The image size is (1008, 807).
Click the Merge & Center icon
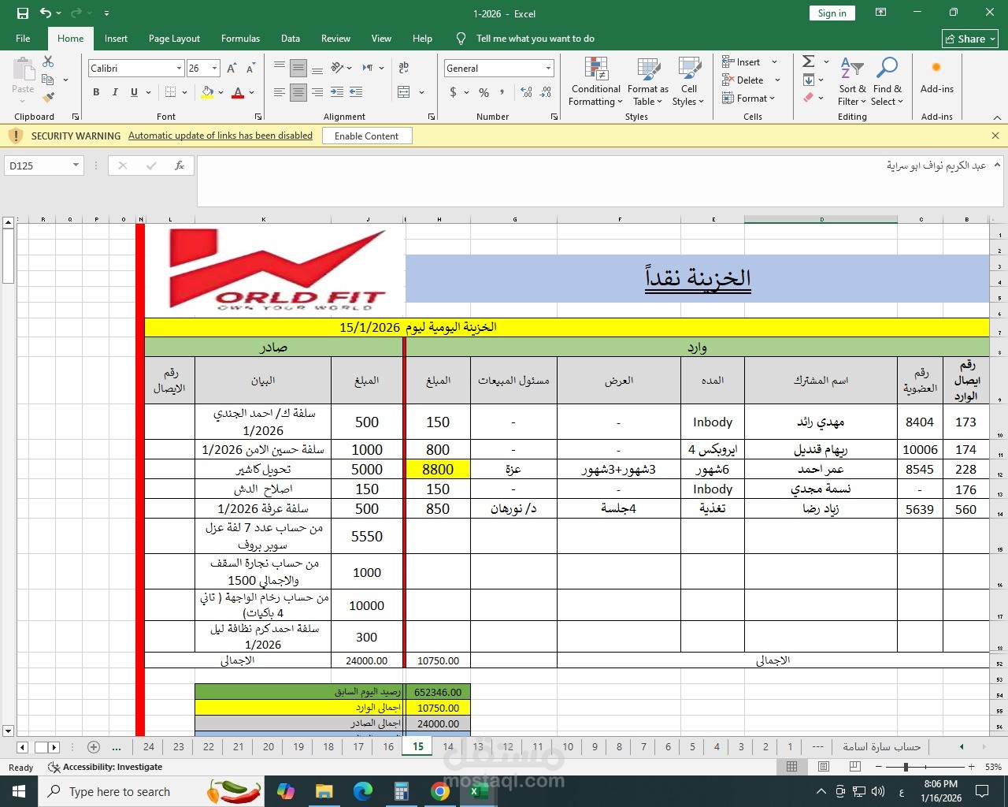[x=404, y=92]
